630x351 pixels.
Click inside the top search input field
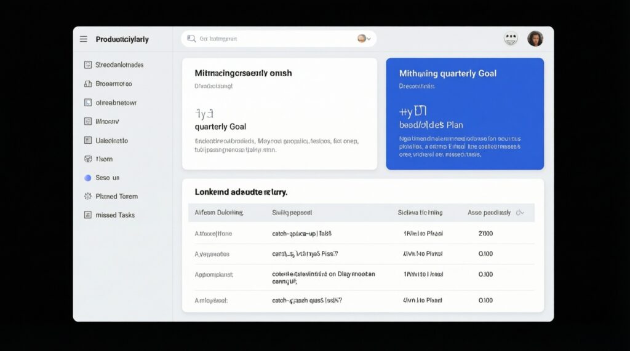(x=277, y=39)
